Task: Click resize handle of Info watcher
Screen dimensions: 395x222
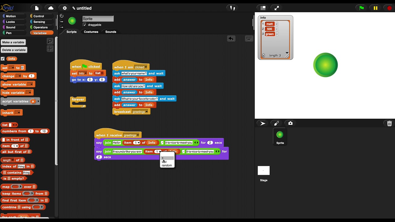Action: pos(287,56)
